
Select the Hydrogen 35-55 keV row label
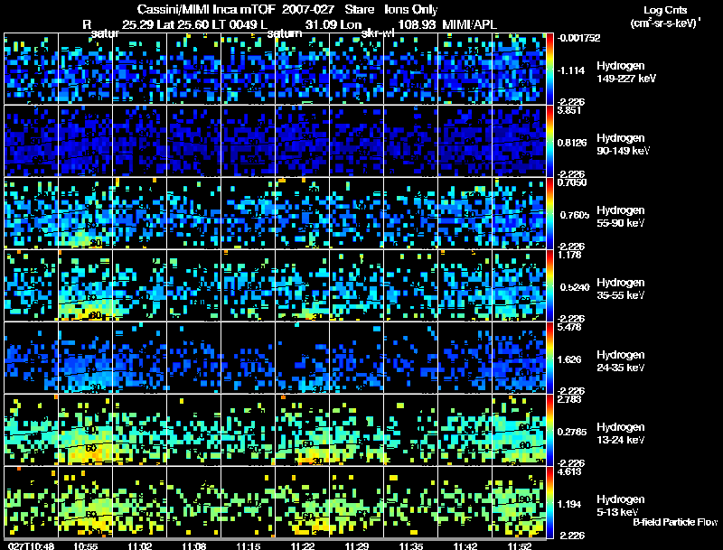pos(621,289)
